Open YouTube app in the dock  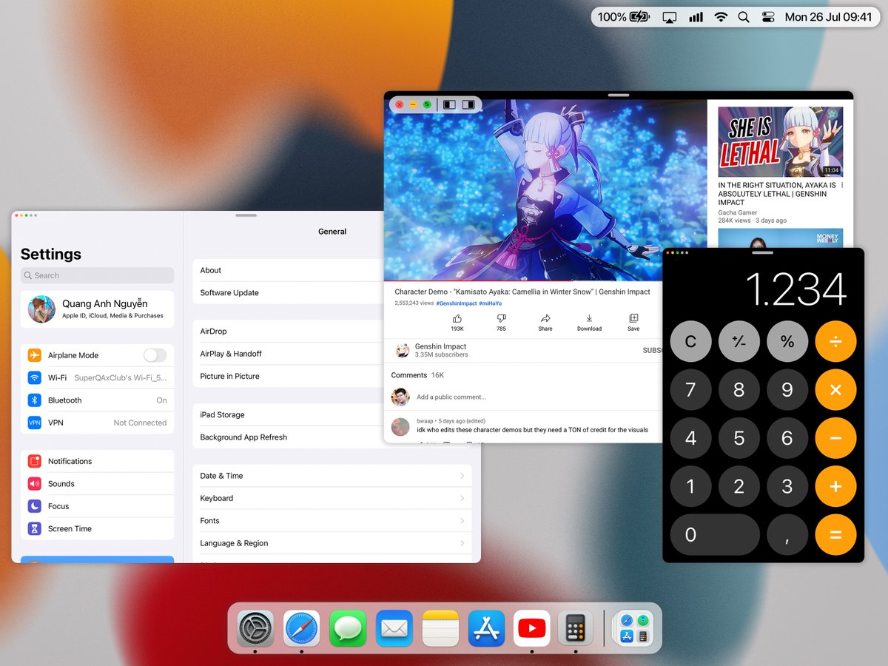531,628
